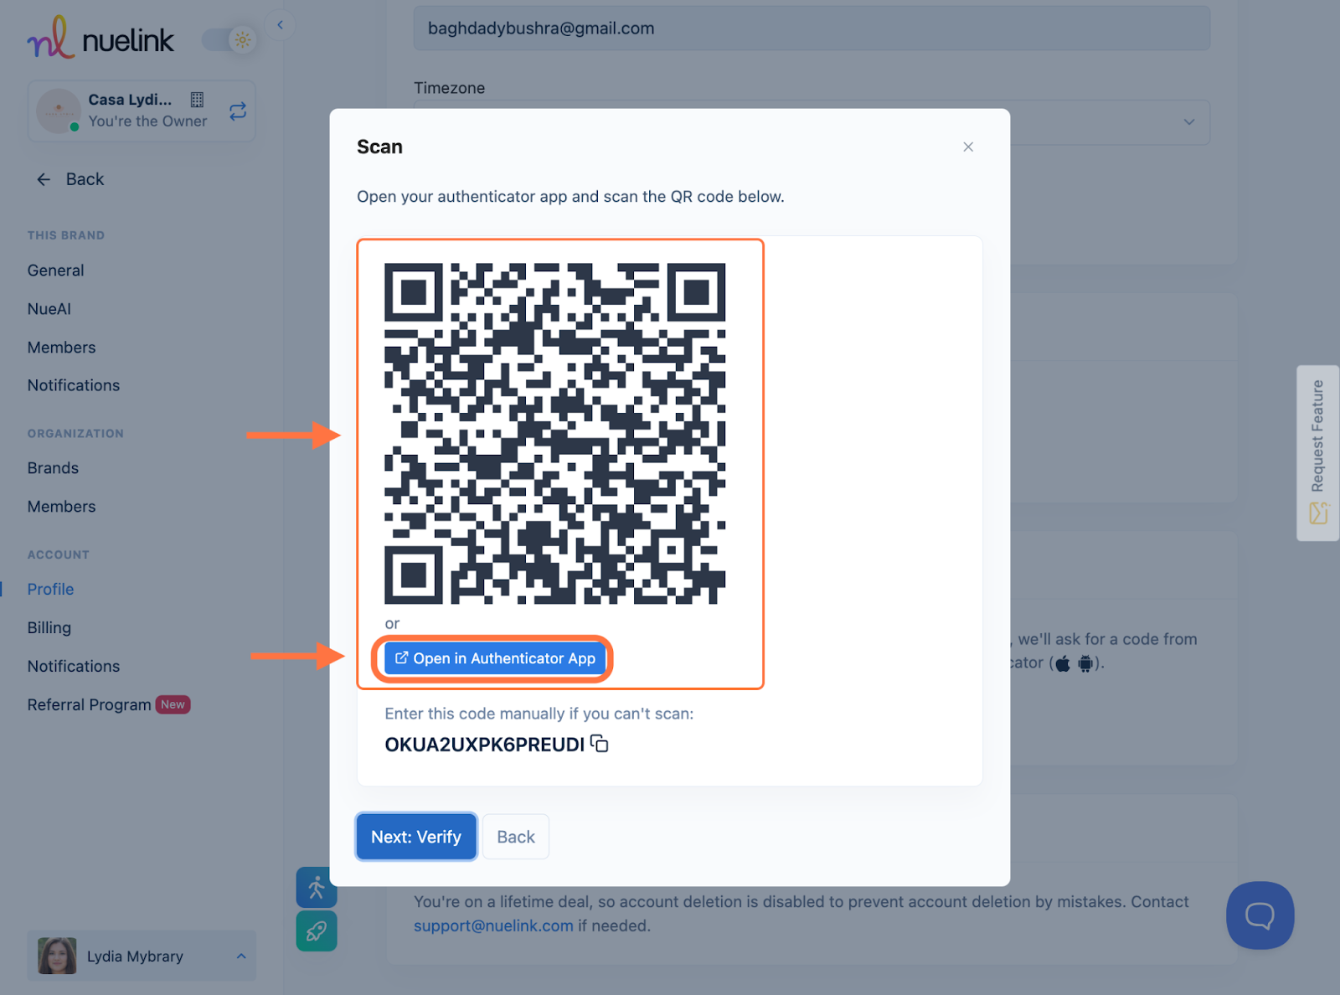The width and height of the screenshot is (1340, 995).
Task: Copy the manual code with copy icon
Action: pyautogui.click(x=600, y=744)
